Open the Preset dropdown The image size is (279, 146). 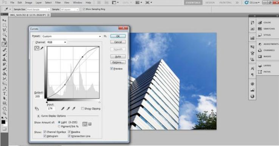pyautogui.click(x=71, y=36)
